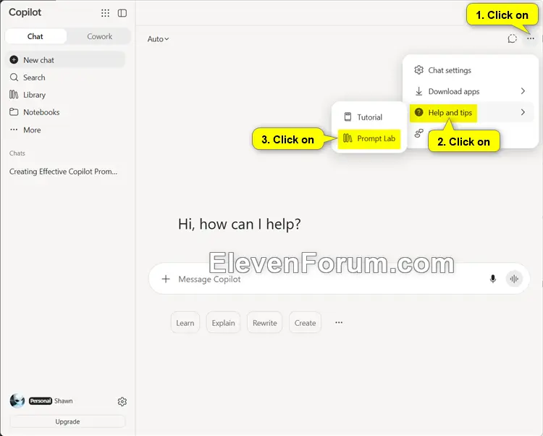Choose the Learn suggestion chip
Screen dimensions: 543x436
(185, 323)
